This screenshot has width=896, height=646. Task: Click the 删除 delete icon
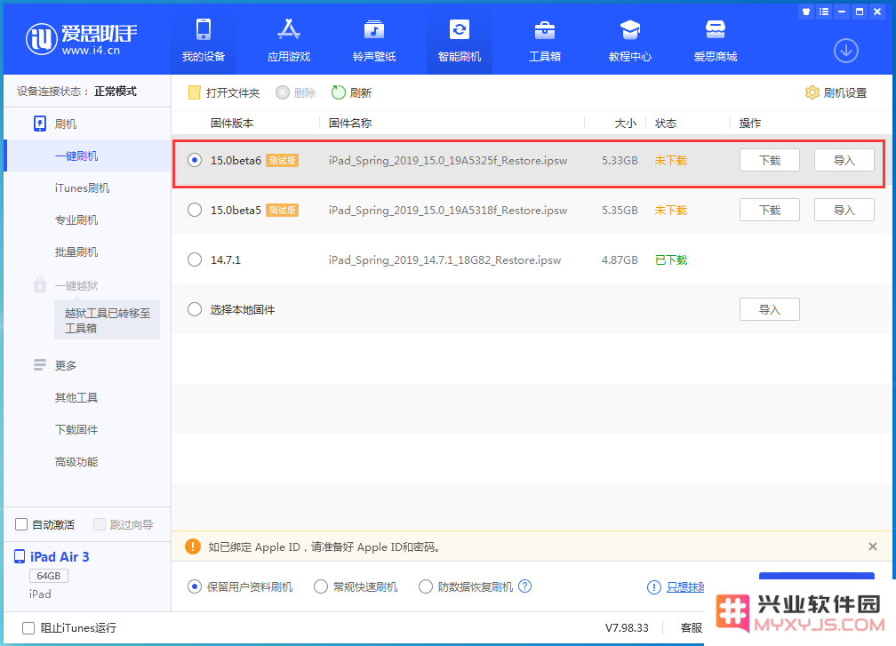click(x=283, y=92)
